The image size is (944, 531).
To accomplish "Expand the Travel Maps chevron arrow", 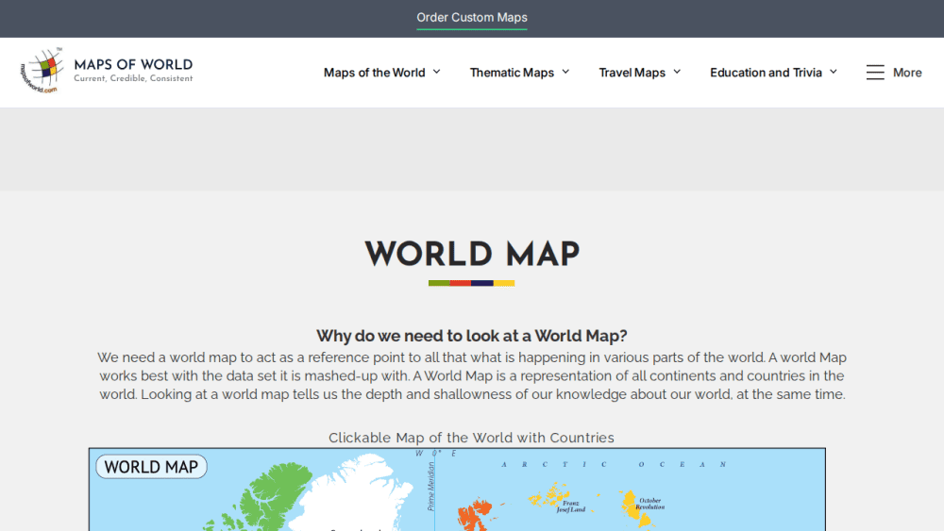I will point(677,72).
